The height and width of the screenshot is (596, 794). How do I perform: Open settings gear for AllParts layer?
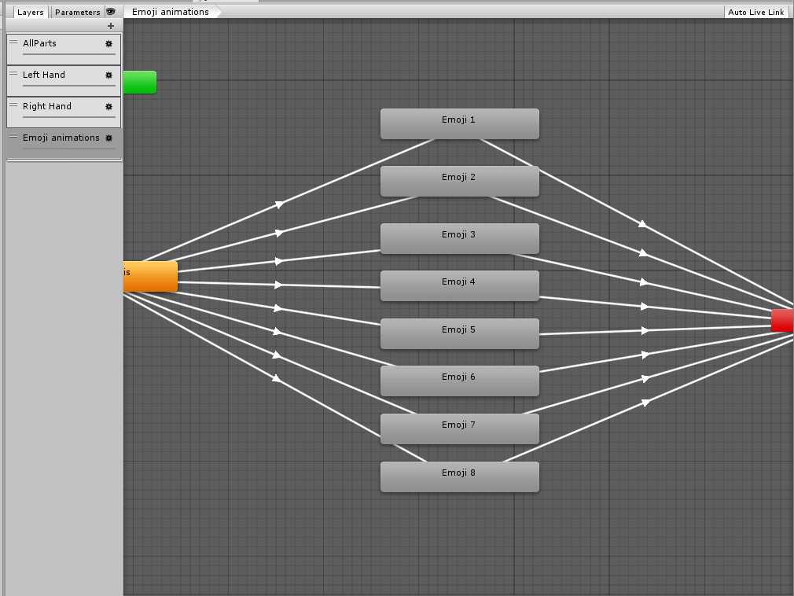click(x=109, y=44)
